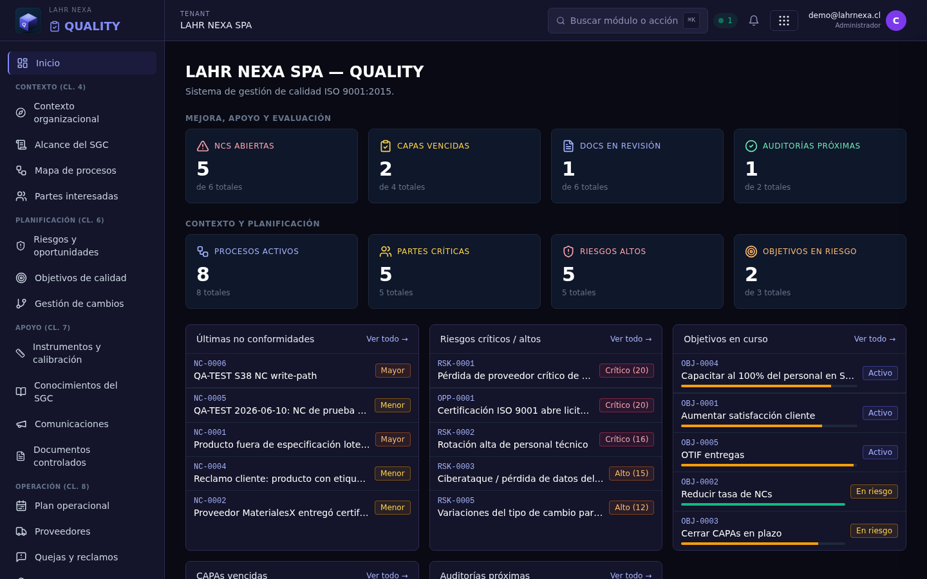Screen dimensions: 927x579
Task: Click the Auditorías próximas check-circle icon
Action: coord(751,146)
